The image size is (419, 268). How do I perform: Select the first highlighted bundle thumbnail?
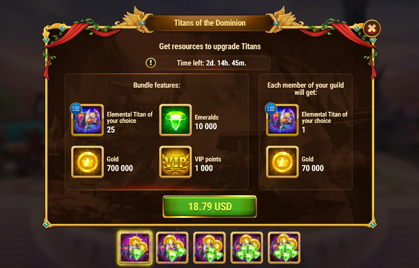pyautogui.click(x=135, y=248)
